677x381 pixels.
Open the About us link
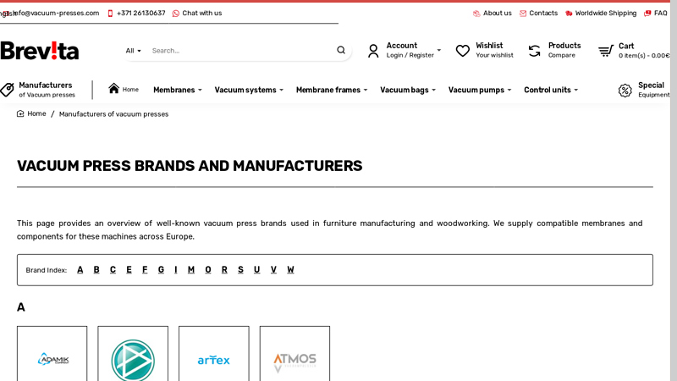[x=497, y=14]
